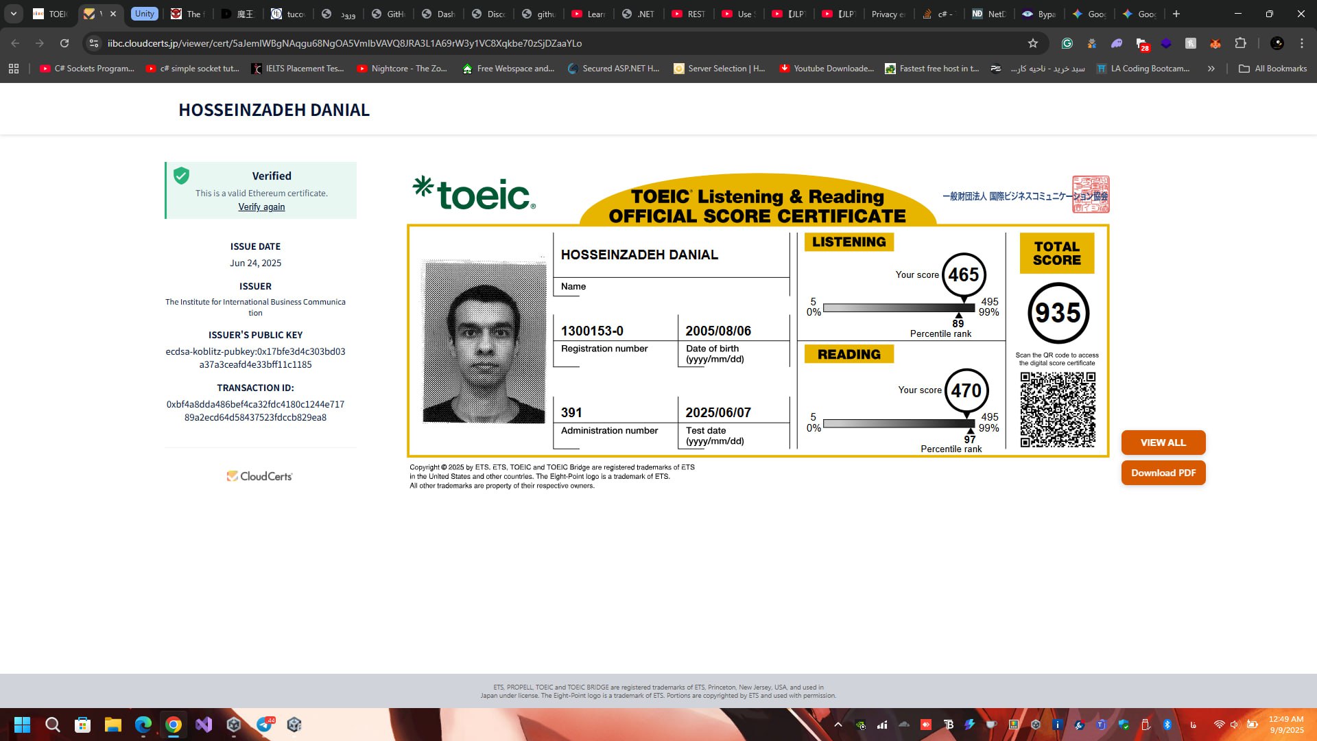Image resolution: width=1317 pixels, height=741 pixels.
Task: Click the Verify again link
Action: (261, 207)
